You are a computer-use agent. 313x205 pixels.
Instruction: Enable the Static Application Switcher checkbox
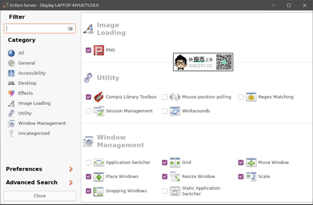(x=165, y=191)
